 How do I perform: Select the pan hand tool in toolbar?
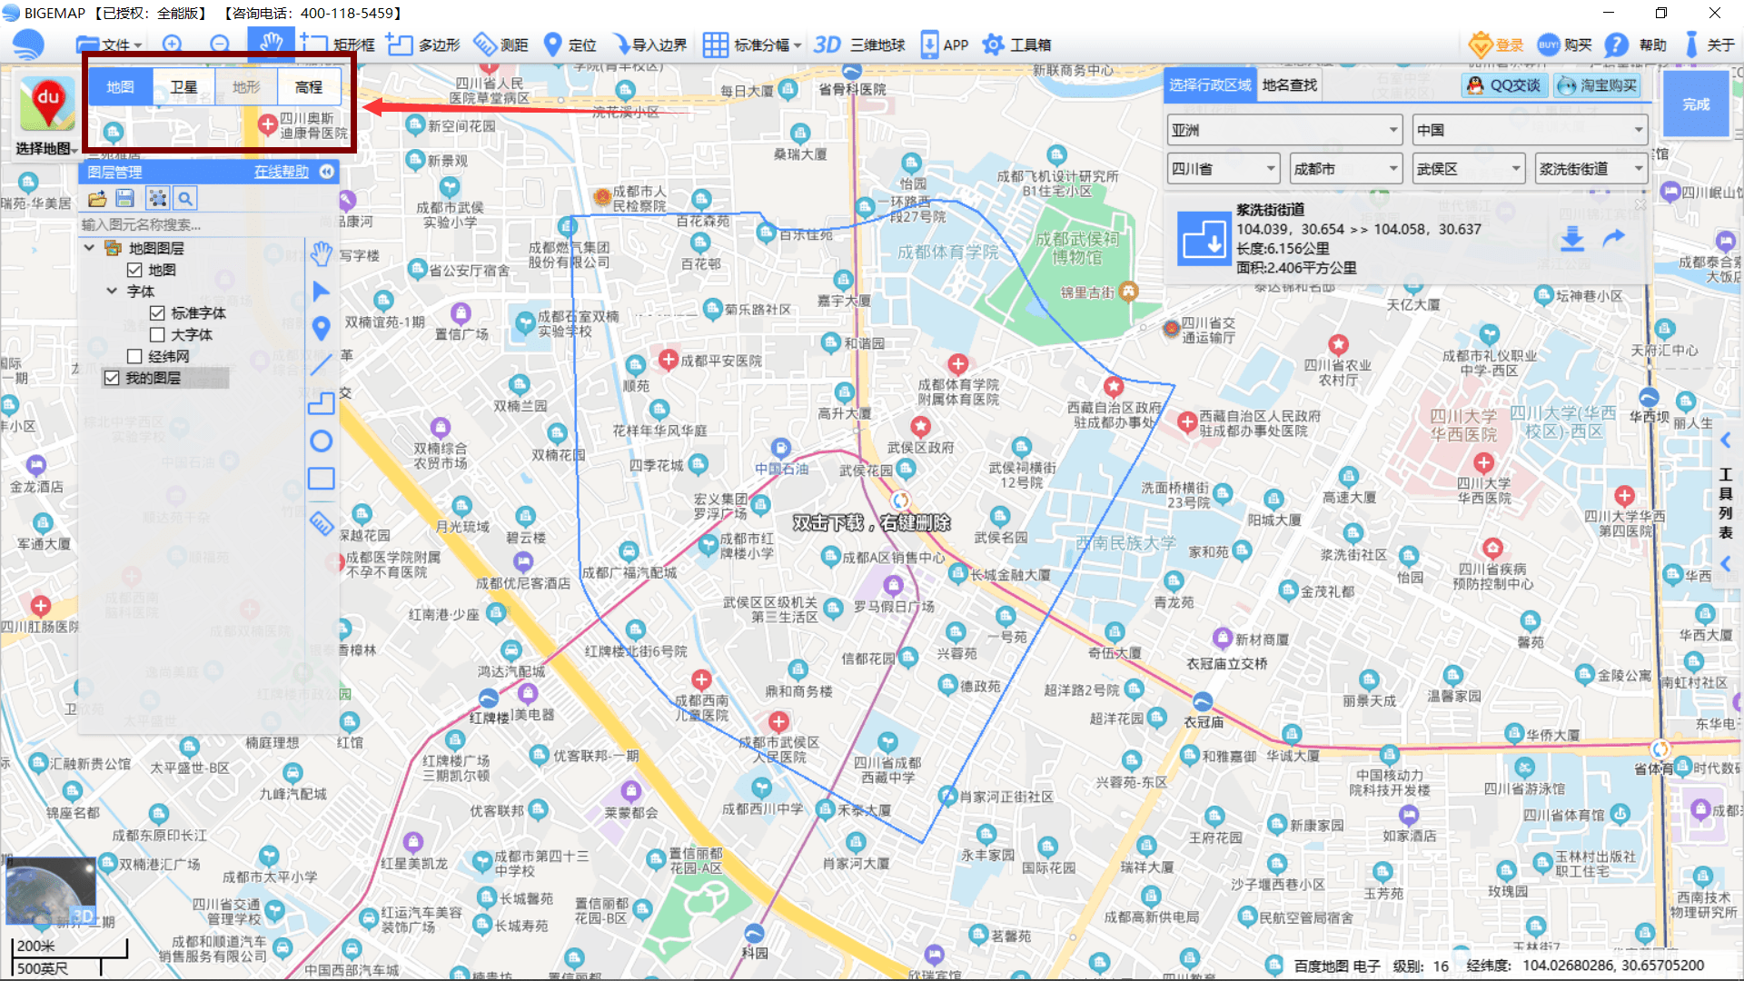[x=271, y=44]
